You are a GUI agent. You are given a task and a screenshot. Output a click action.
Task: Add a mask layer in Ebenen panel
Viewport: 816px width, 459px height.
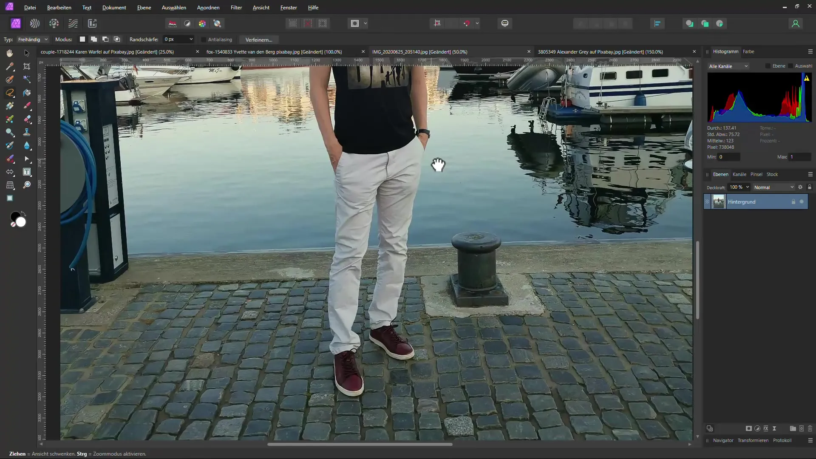click(x=749, y=428)
